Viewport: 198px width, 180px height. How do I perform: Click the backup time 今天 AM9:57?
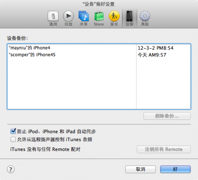(x=152, y=55)
